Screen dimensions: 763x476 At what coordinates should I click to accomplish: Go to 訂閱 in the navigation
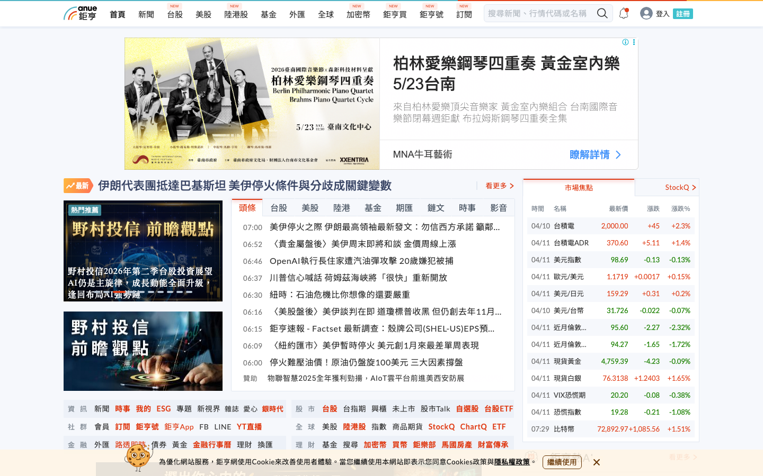464,14
